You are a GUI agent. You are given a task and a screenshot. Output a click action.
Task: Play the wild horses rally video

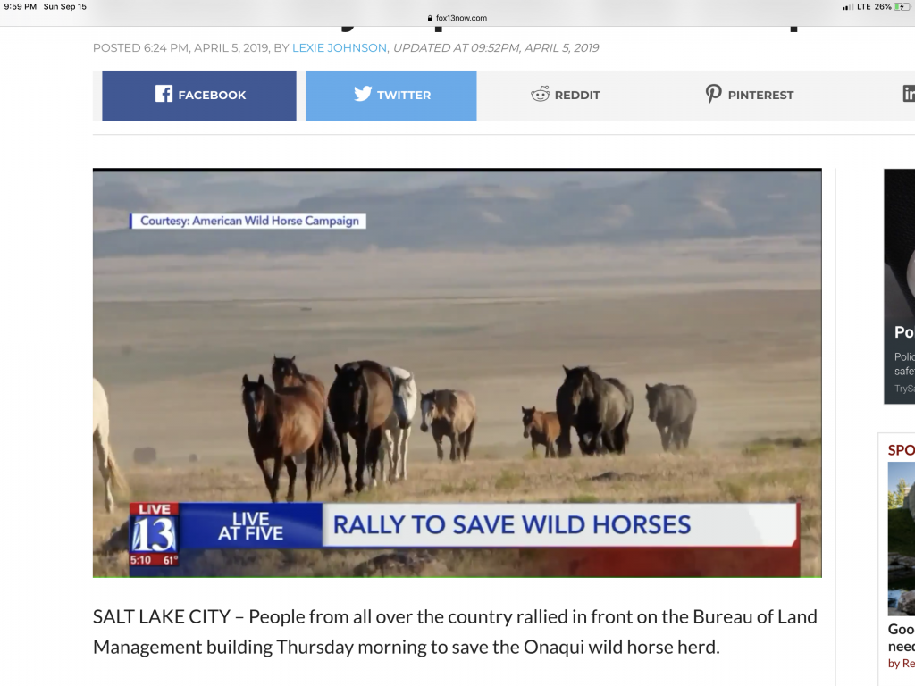pos(457,373)
